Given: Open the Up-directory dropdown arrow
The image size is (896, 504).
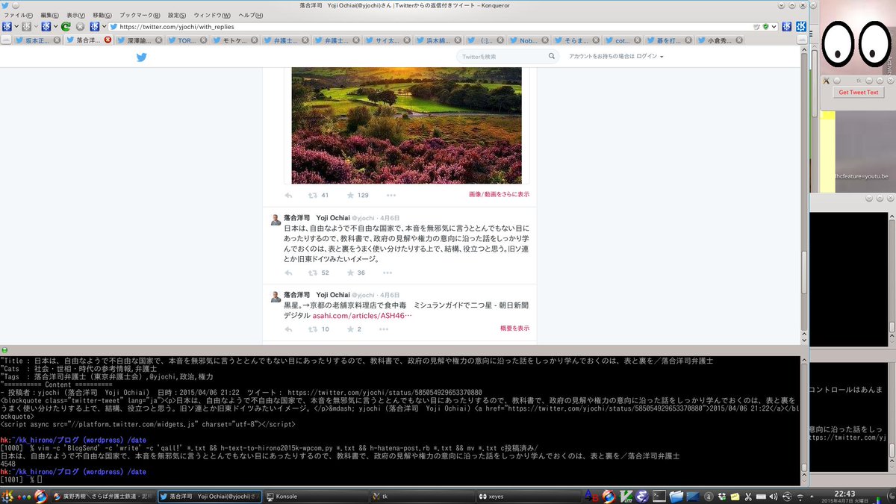Looking at the screenshot, I should point(56,27).
